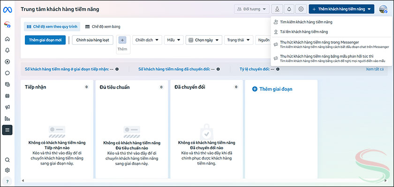
Task: Select 'Tải lên khách hàng tiềm năng' menu item
Action: click(303, 32)
